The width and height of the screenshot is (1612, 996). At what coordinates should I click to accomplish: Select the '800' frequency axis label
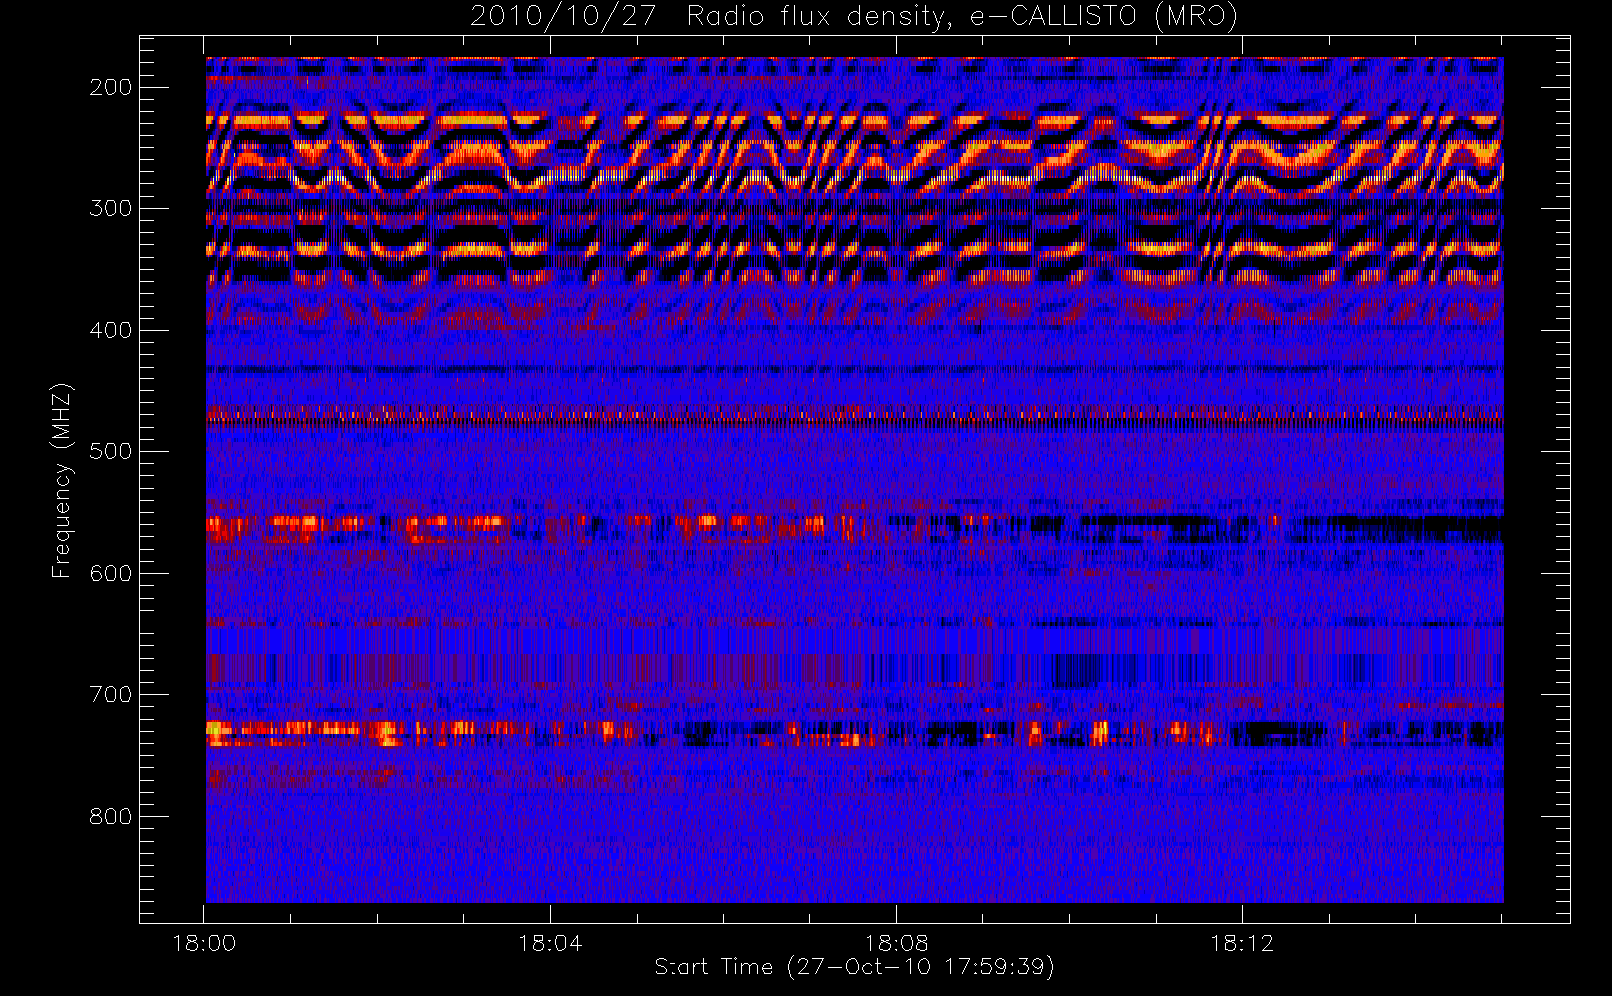(x=110, y=817)
